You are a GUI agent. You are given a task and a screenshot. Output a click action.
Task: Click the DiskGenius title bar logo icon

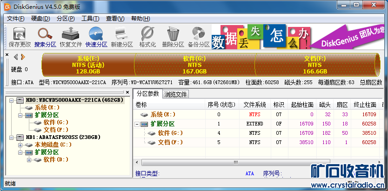7,7
